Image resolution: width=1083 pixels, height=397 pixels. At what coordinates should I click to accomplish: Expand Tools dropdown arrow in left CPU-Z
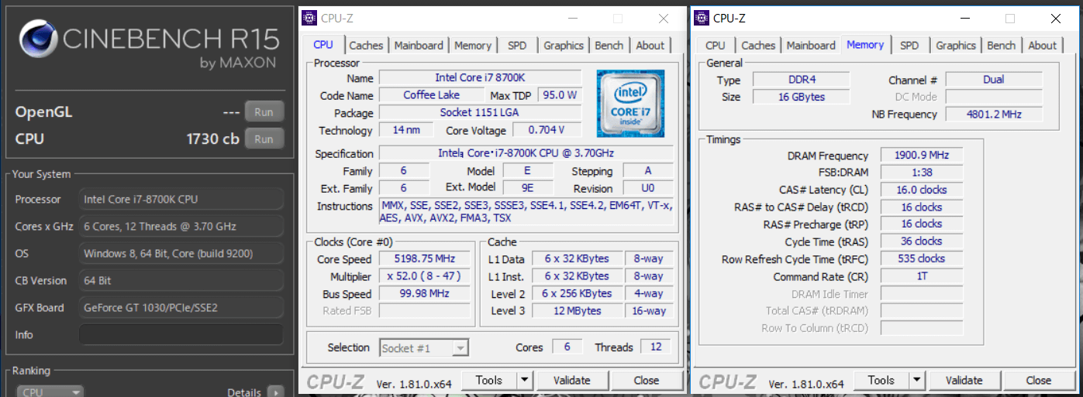click(x=525, y=380)
